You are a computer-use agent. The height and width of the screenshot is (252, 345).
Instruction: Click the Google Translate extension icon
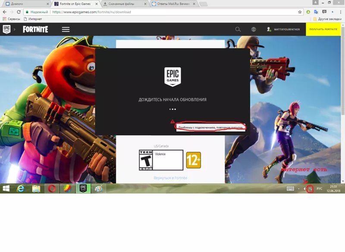pos(316,12)
